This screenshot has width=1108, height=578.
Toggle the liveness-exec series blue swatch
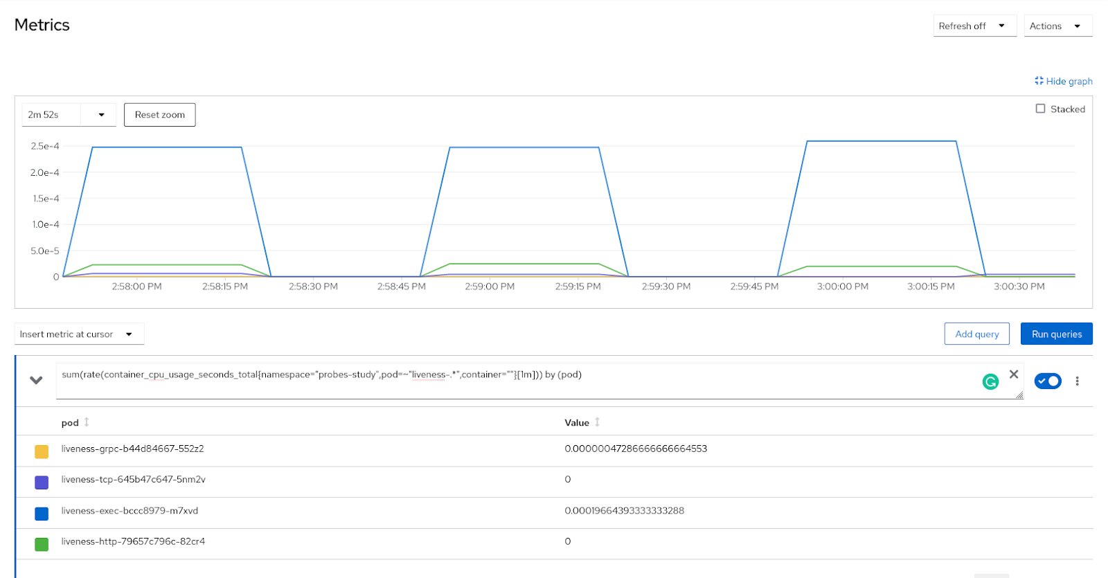pyautogui.click(x=42, y=514)
